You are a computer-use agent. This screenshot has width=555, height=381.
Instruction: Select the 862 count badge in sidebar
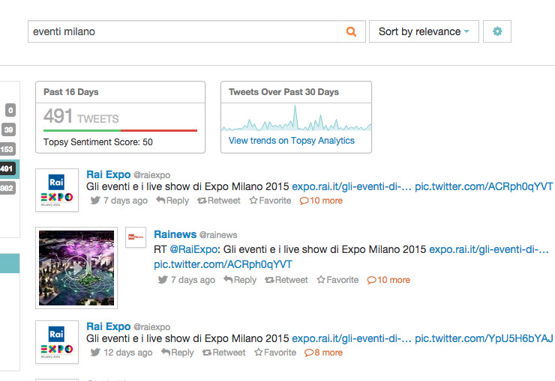pyautogui.click(x=7, y=188)
